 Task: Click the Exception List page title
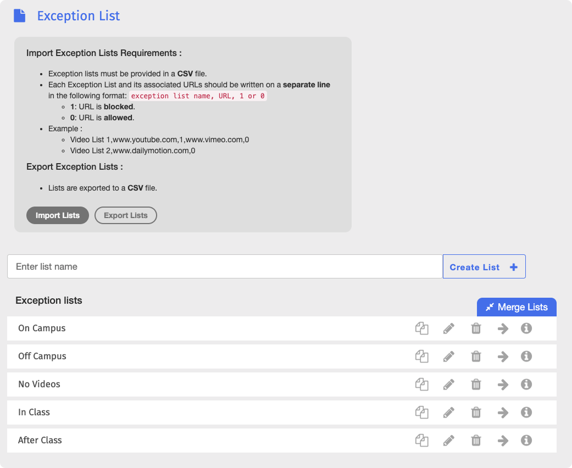[79, 16]
